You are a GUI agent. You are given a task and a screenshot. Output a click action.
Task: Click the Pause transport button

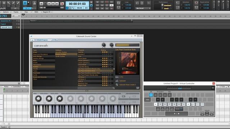click(53, 4)
